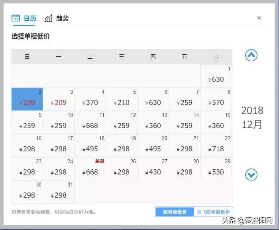Image resolution: width=279 pixels, height=230 pixels.
Task: Select December 21 priced ¥298
Action: (185, 145)
